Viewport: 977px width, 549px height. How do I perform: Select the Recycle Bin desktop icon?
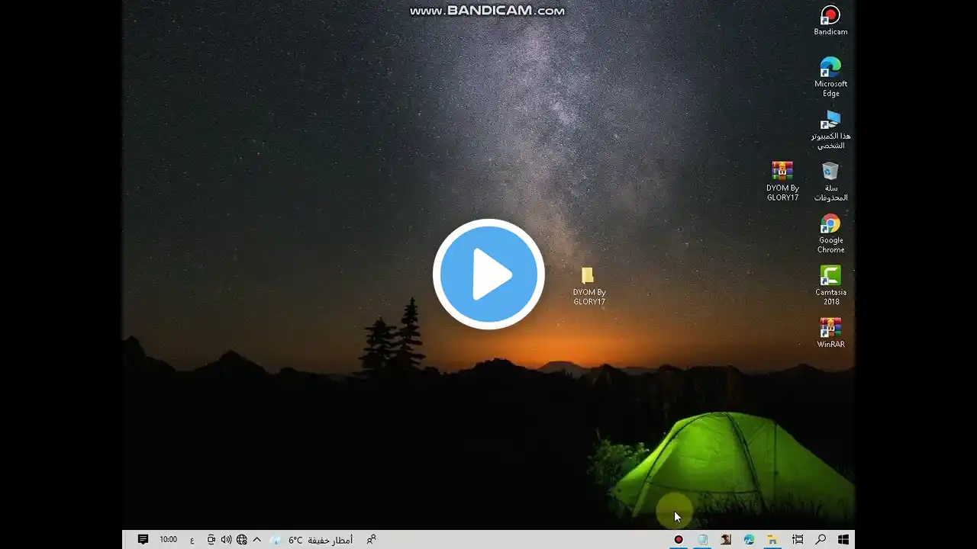(830, 181)
